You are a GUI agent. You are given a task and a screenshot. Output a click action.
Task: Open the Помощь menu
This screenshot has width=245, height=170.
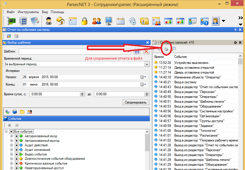57,12
